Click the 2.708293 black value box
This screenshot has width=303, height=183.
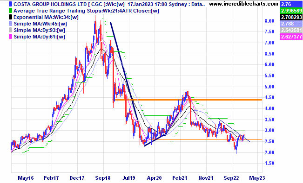(x=291, y=17)
